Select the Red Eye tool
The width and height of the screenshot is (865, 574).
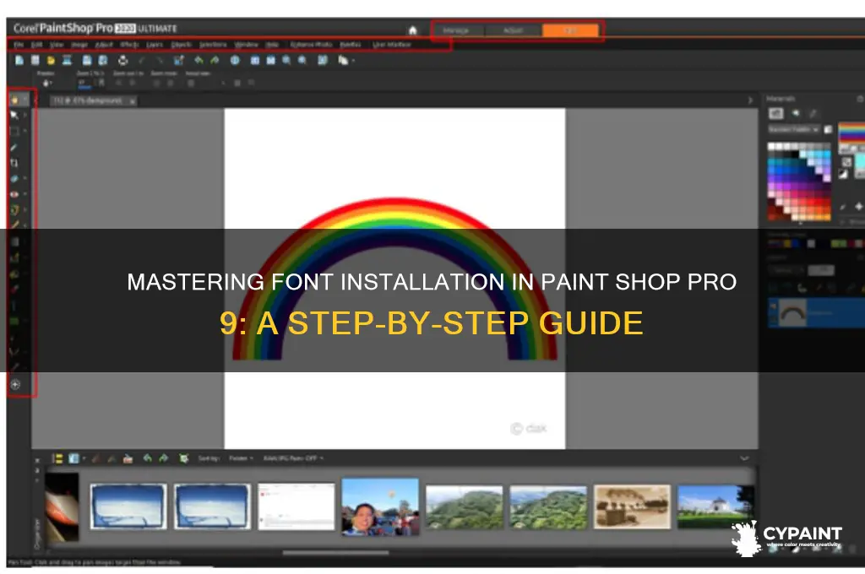pyautogui.click(x=14, y=194)
